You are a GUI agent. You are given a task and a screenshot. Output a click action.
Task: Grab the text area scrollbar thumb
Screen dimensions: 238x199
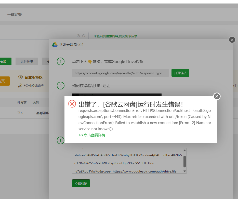(184, 161)
